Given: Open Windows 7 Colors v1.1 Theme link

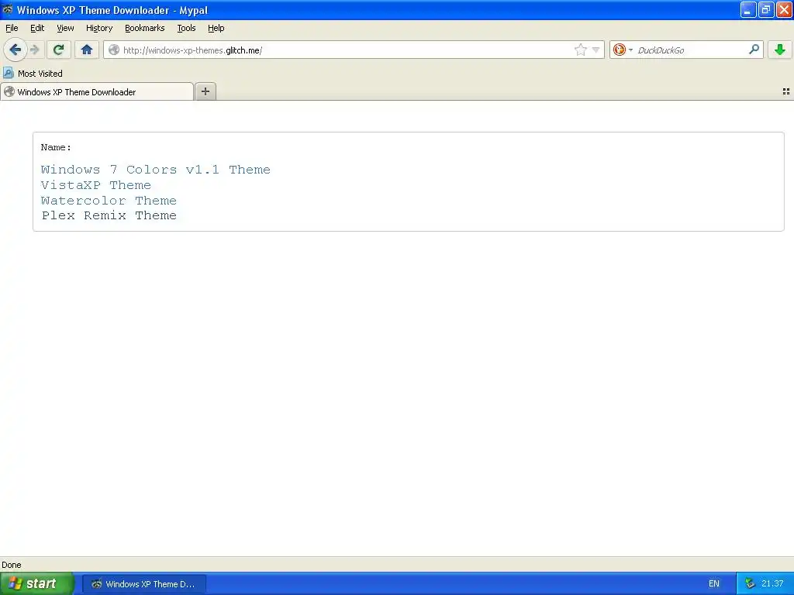Looking at the screenshot, I should pos(155,170).
